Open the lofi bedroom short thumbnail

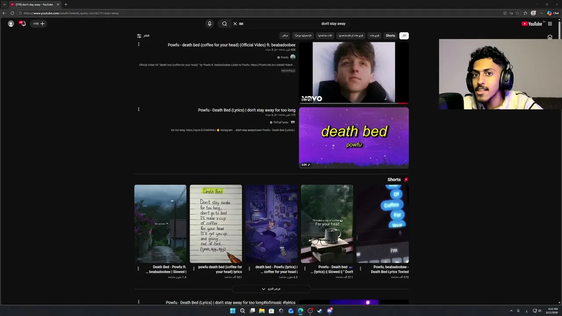271,224
